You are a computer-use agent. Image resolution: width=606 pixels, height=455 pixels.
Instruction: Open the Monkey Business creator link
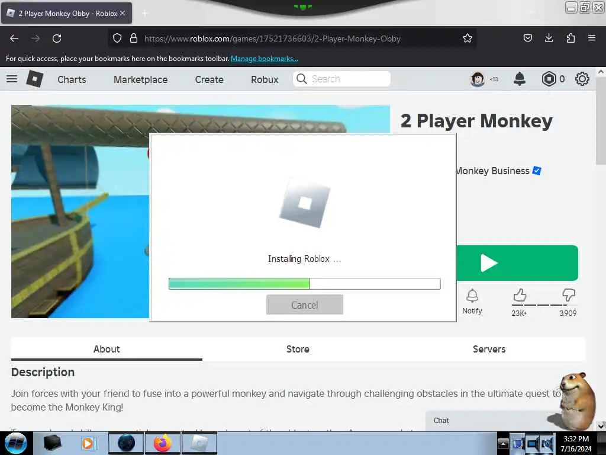(493, 171)
